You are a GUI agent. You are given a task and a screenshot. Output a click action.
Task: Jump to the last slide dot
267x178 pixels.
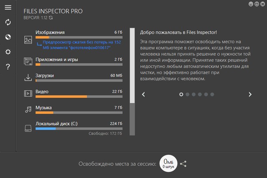[x=212, y=94]
